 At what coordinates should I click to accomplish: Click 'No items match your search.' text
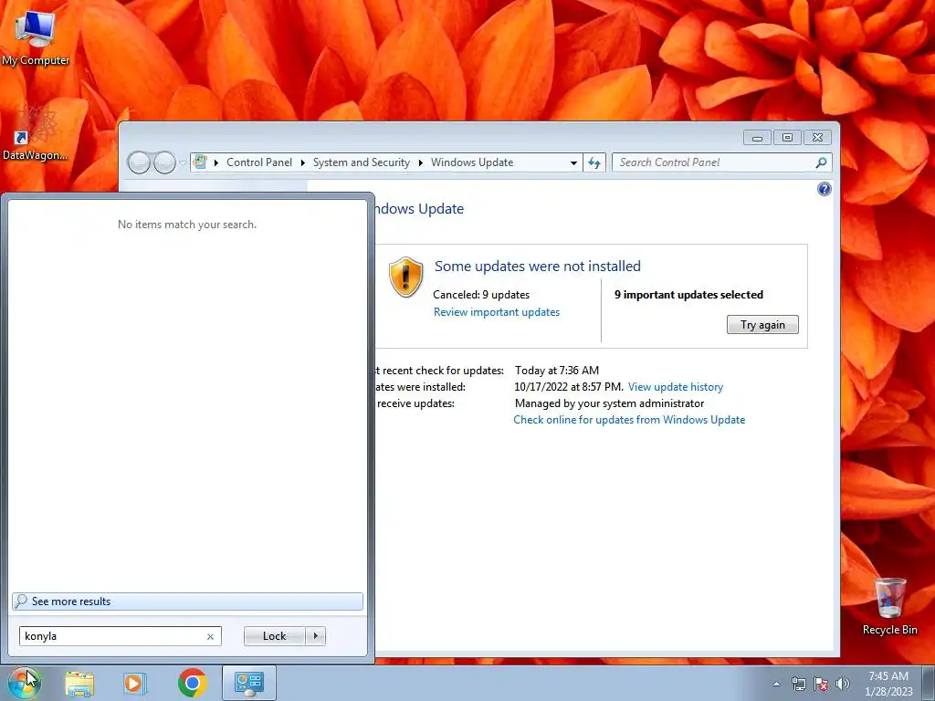click(x=186, y=225)
